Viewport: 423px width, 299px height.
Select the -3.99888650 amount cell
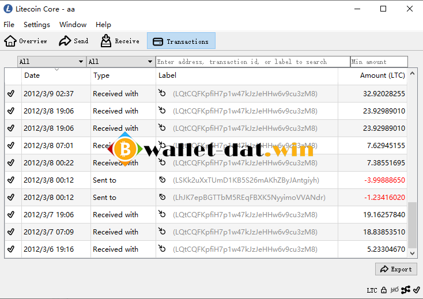coord(372,180)
